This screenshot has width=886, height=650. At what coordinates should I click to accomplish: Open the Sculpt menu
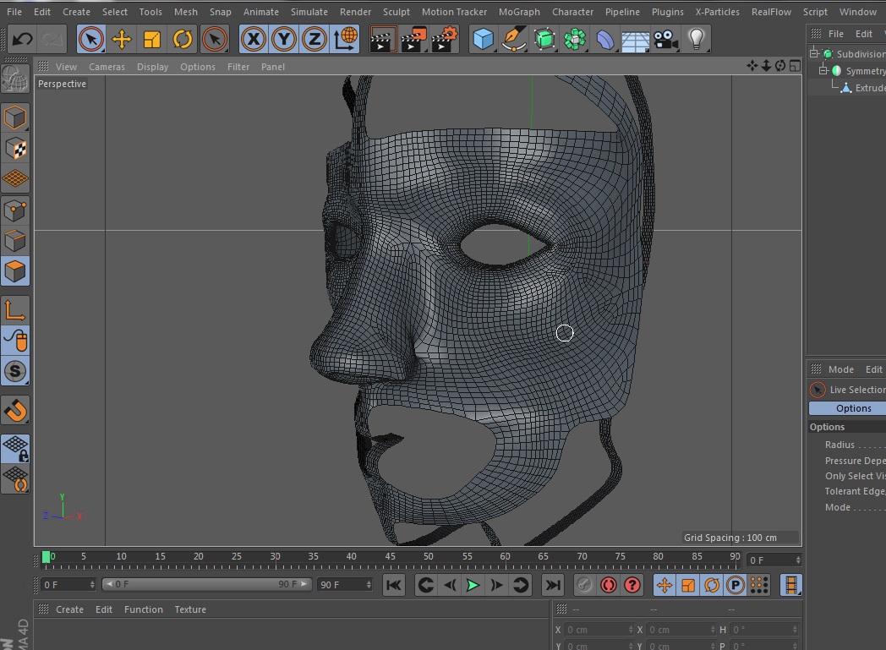397,11
